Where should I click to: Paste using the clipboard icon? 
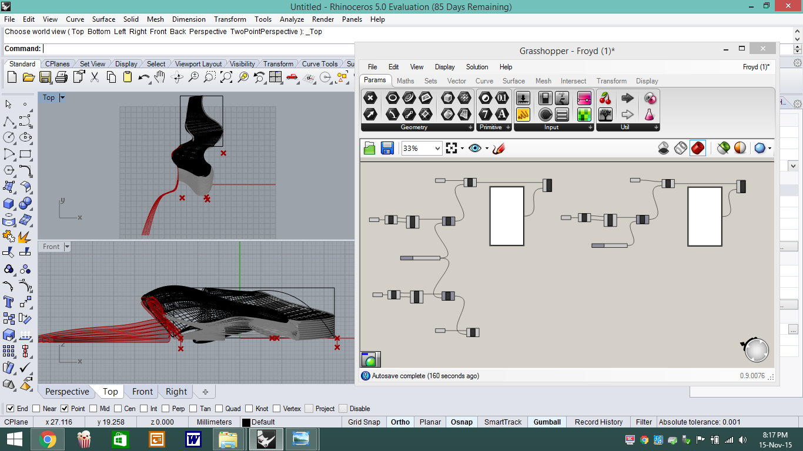[x=128, y=77]
